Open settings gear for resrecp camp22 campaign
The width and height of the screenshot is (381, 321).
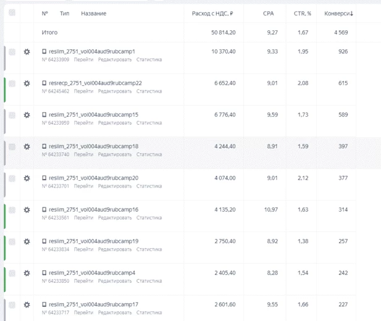click(x=27, y=83)
